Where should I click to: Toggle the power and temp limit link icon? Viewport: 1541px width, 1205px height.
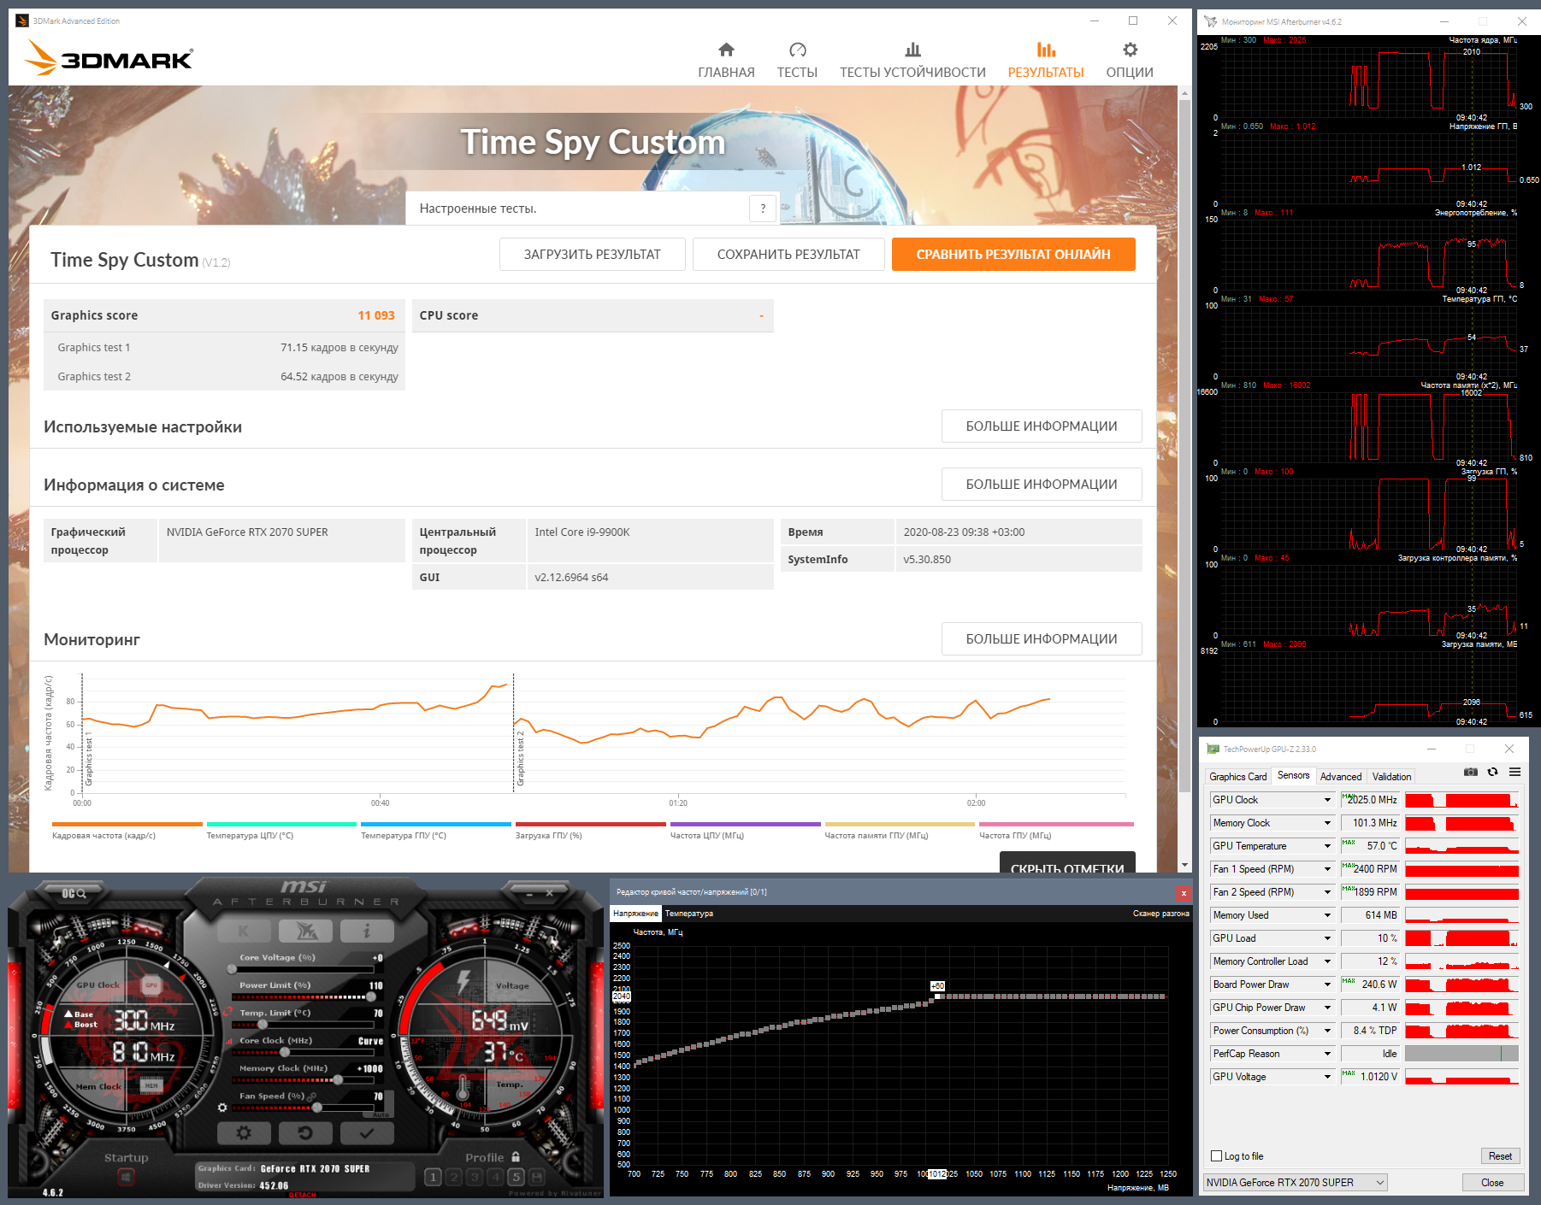coord(228,1012)
